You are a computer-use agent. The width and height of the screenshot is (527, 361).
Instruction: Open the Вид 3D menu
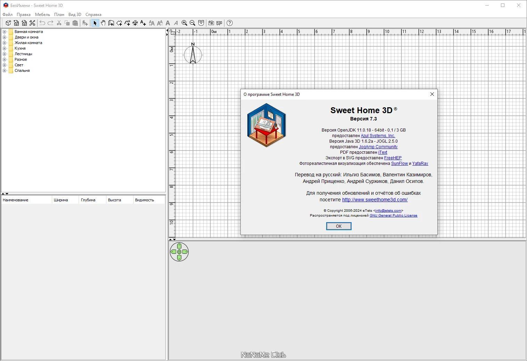pos(75,15)
